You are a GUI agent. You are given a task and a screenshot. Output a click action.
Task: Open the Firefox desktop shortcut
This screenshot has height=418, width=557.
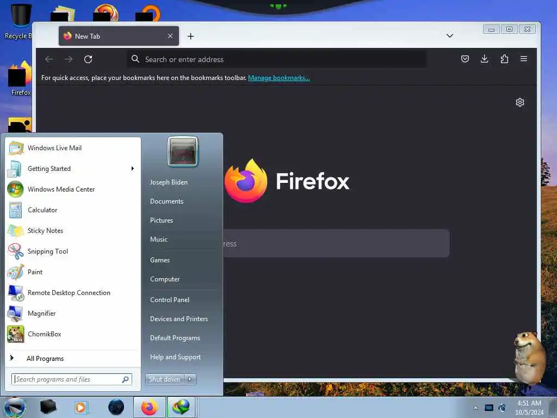tap(20, 78)
